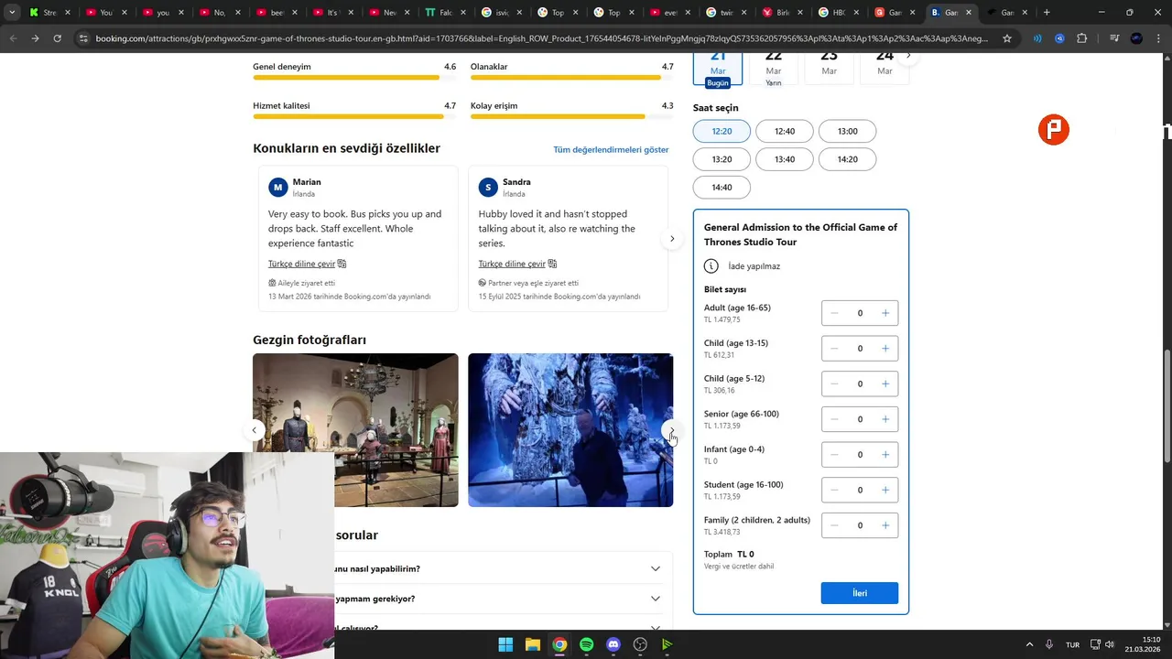Open volume control in system tray
1172x659 pixels.
[1110, 644]
